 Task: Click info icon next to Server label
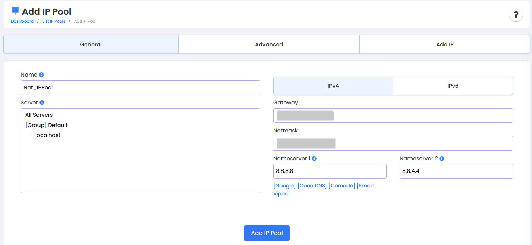tap(42, 103)
